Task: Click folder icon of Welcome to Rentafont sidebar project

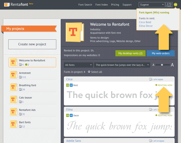Action: click(x=13, y=62)
